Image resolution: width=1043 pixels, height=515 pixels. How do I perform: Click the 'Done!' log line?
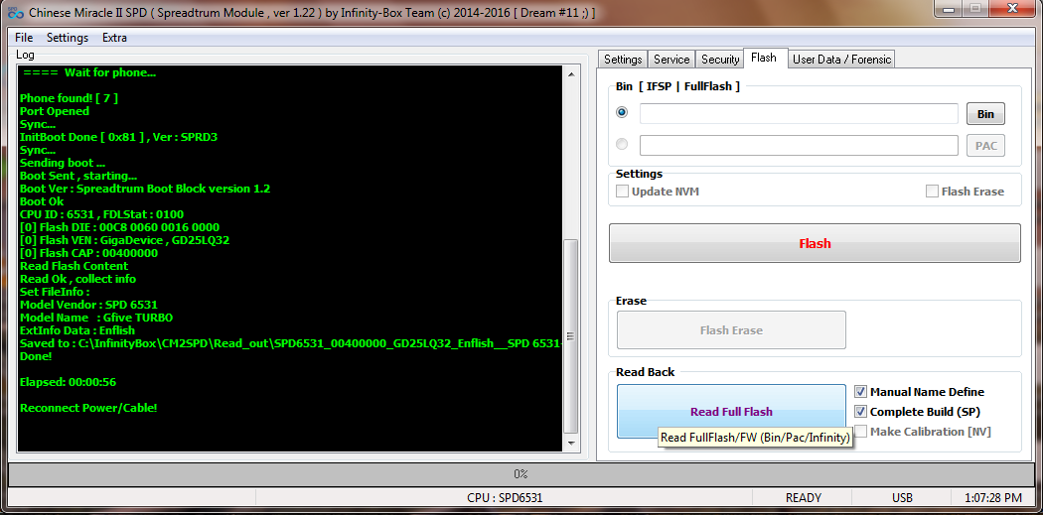pyautogui.click(x=36, y=356)
